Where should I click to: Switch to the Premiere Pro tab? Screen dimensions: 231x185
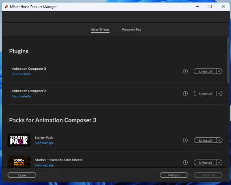pos(131,30)
